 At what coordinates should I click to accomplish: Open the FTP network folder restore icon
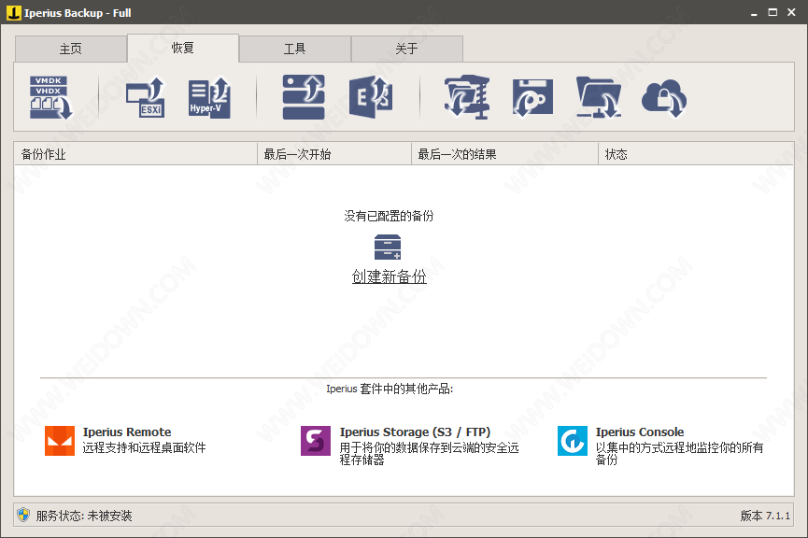point(598,97)
